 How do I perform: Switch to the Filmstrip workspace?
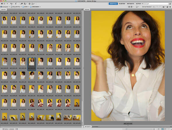point(122,4)
